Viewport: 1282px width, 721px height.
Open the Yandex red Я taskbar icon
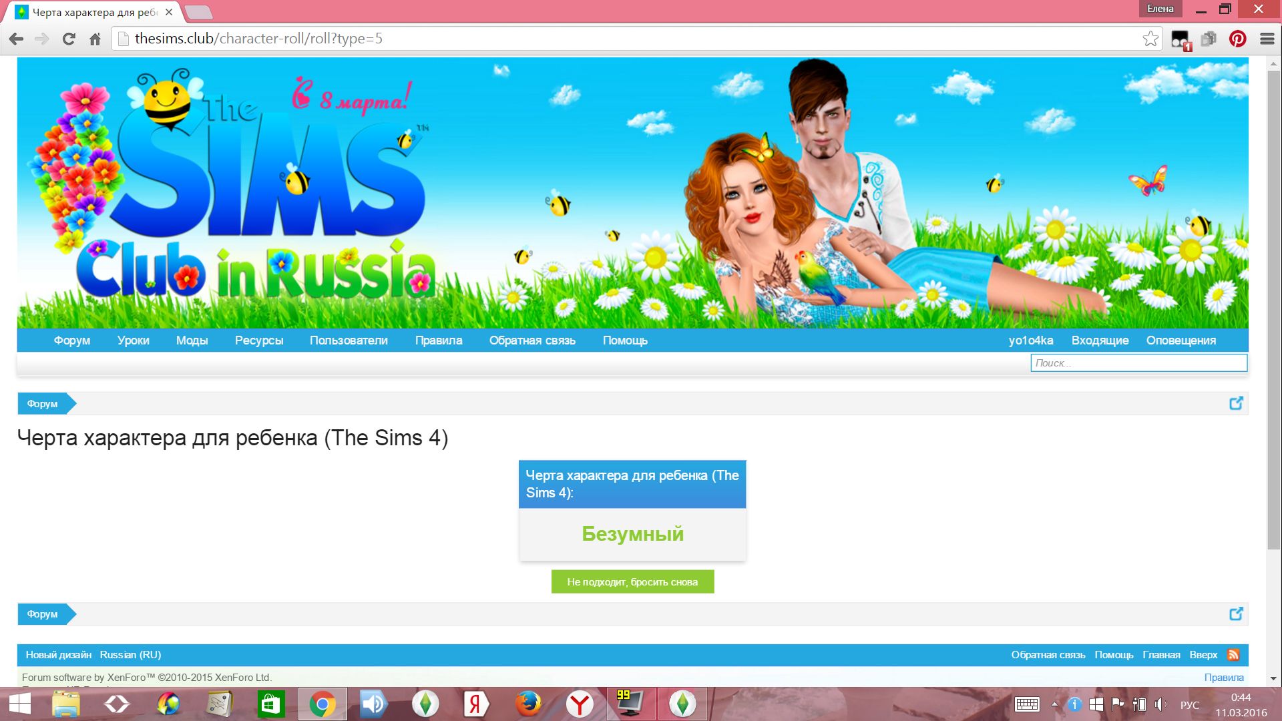[x=475, y=704]
